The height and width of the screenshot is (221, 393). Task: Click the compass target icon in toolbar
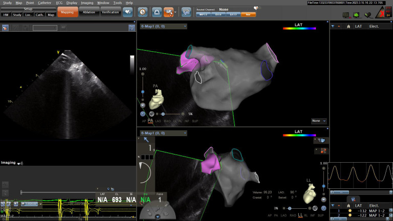click(x=143, y=12)
